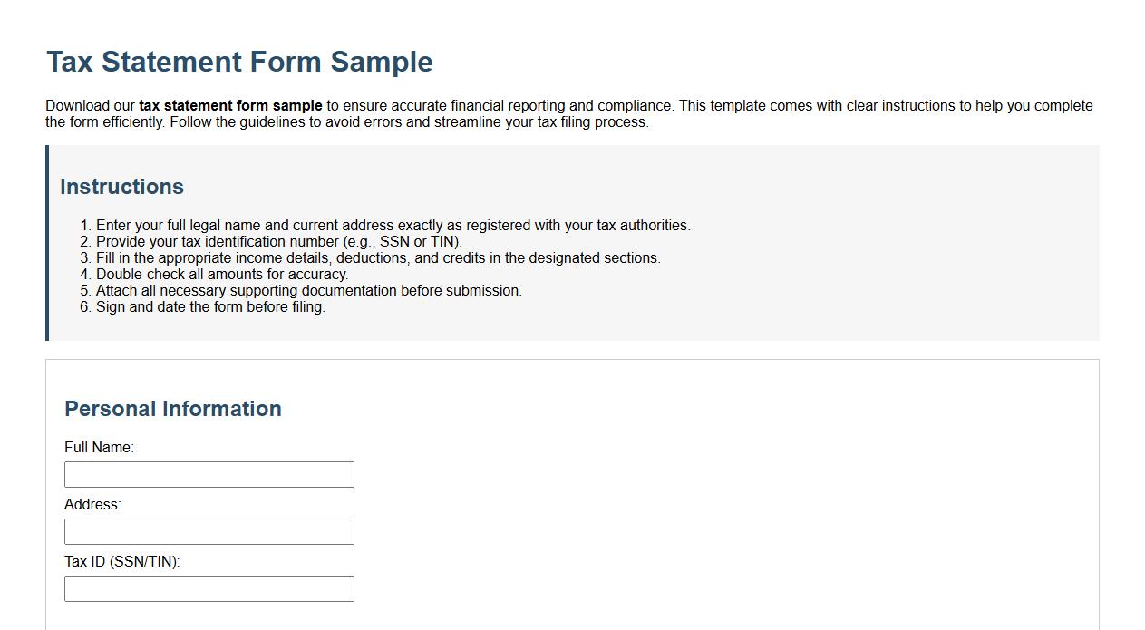Image resolution: width=1145 pixels, height=630 pixels.
Task: Select instruction step 3 about income details
Action: 378,257
